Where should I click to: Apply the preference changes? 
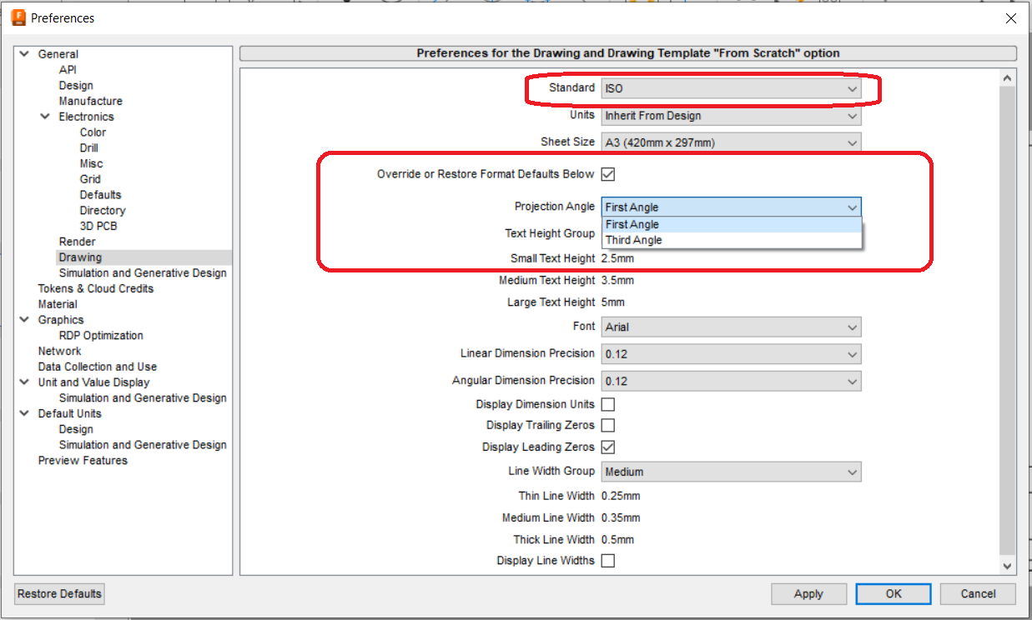click(x=808, y=593)
